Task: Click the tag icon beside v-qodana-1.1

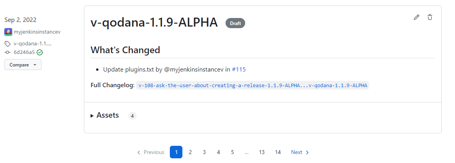Action: 7,44
